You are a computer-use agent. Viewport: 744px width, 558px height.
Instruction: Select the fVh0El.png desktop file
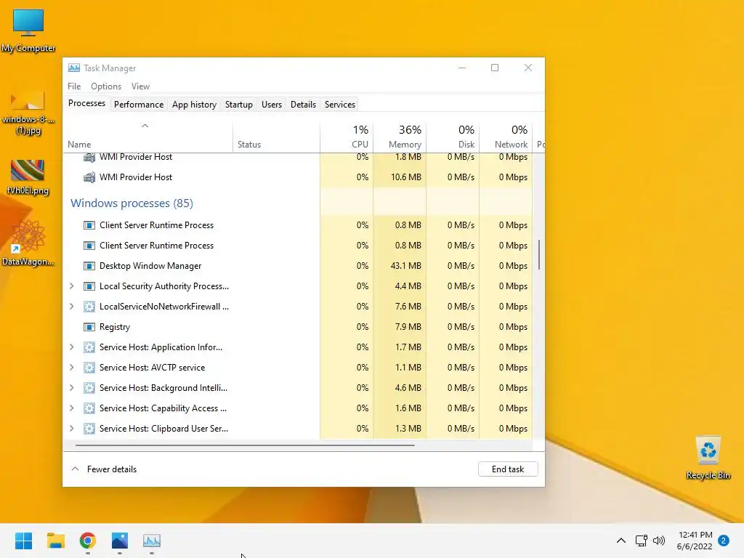click(x=28, y=178)
